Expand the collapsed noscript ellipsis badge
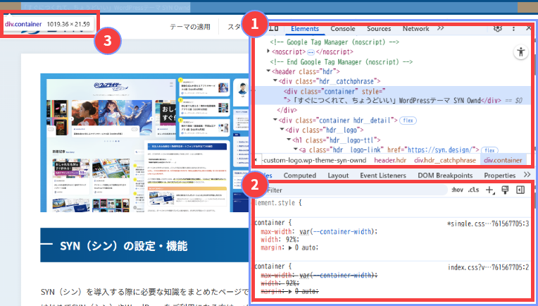 [x=311, y=51]
